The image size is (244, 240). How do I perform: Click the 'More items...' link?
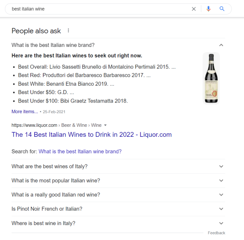point(25,112)
